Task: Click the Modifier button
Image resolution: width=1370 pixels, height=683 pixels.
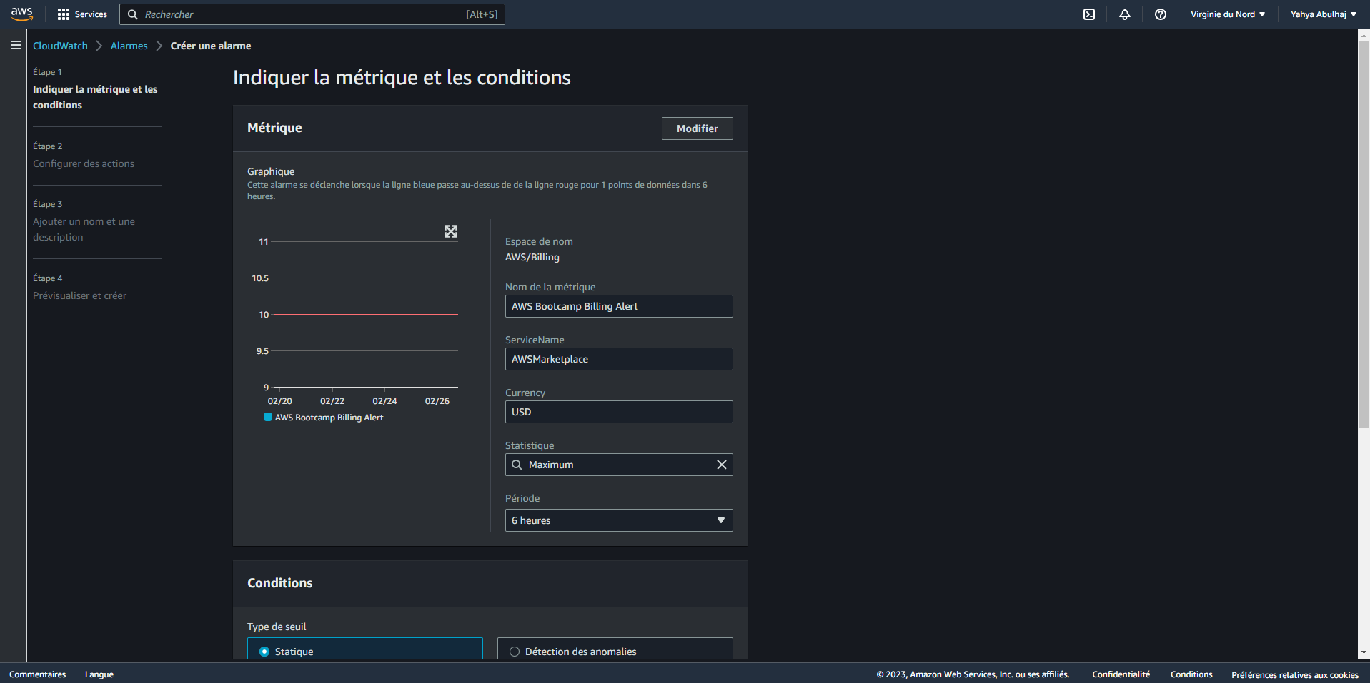Action: pos(698,128)
